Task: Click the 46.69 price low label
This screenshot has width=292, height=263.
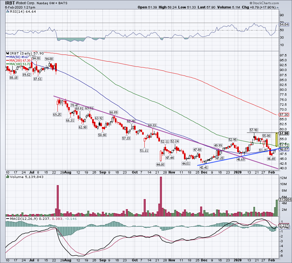Action: [x=241, y=159]
